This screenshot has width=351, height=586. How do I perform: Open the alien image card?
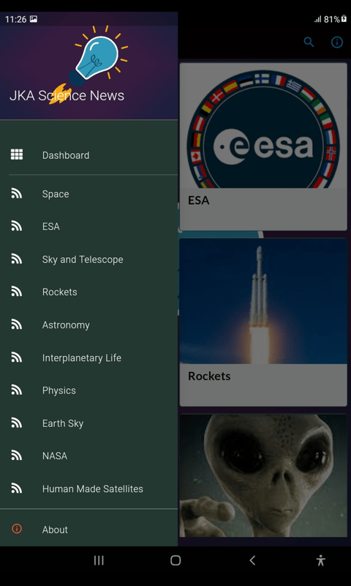click(x=263, y=475)
